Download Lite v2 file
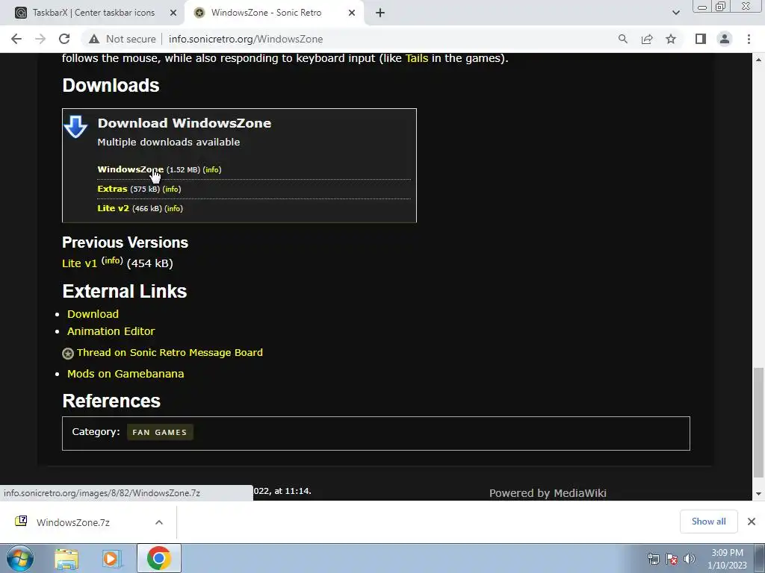 (114, 208)
